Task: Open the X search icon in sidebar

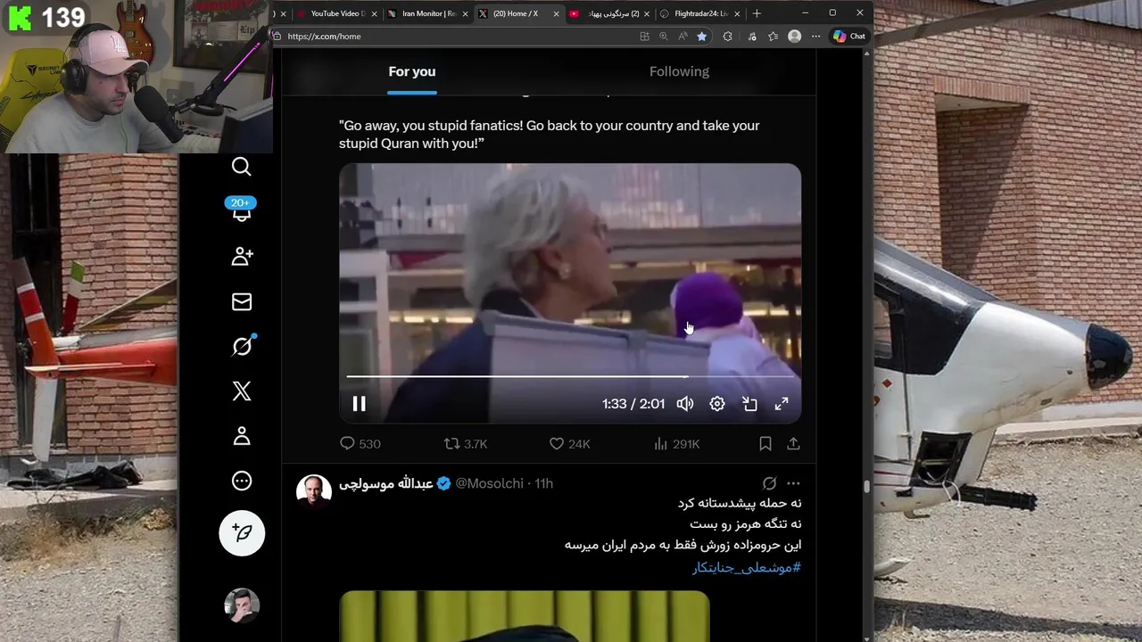Action: (242, 167)
